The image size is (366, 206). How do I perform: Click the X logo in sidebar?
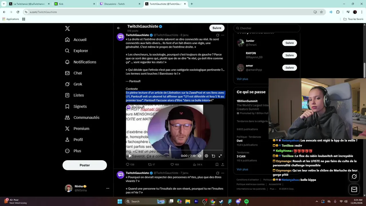coord(67,28)
